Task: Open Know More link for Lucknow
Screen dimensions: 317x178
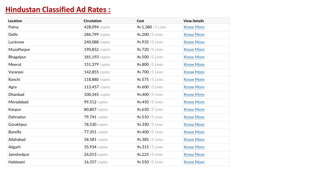Action: point(194,42)
